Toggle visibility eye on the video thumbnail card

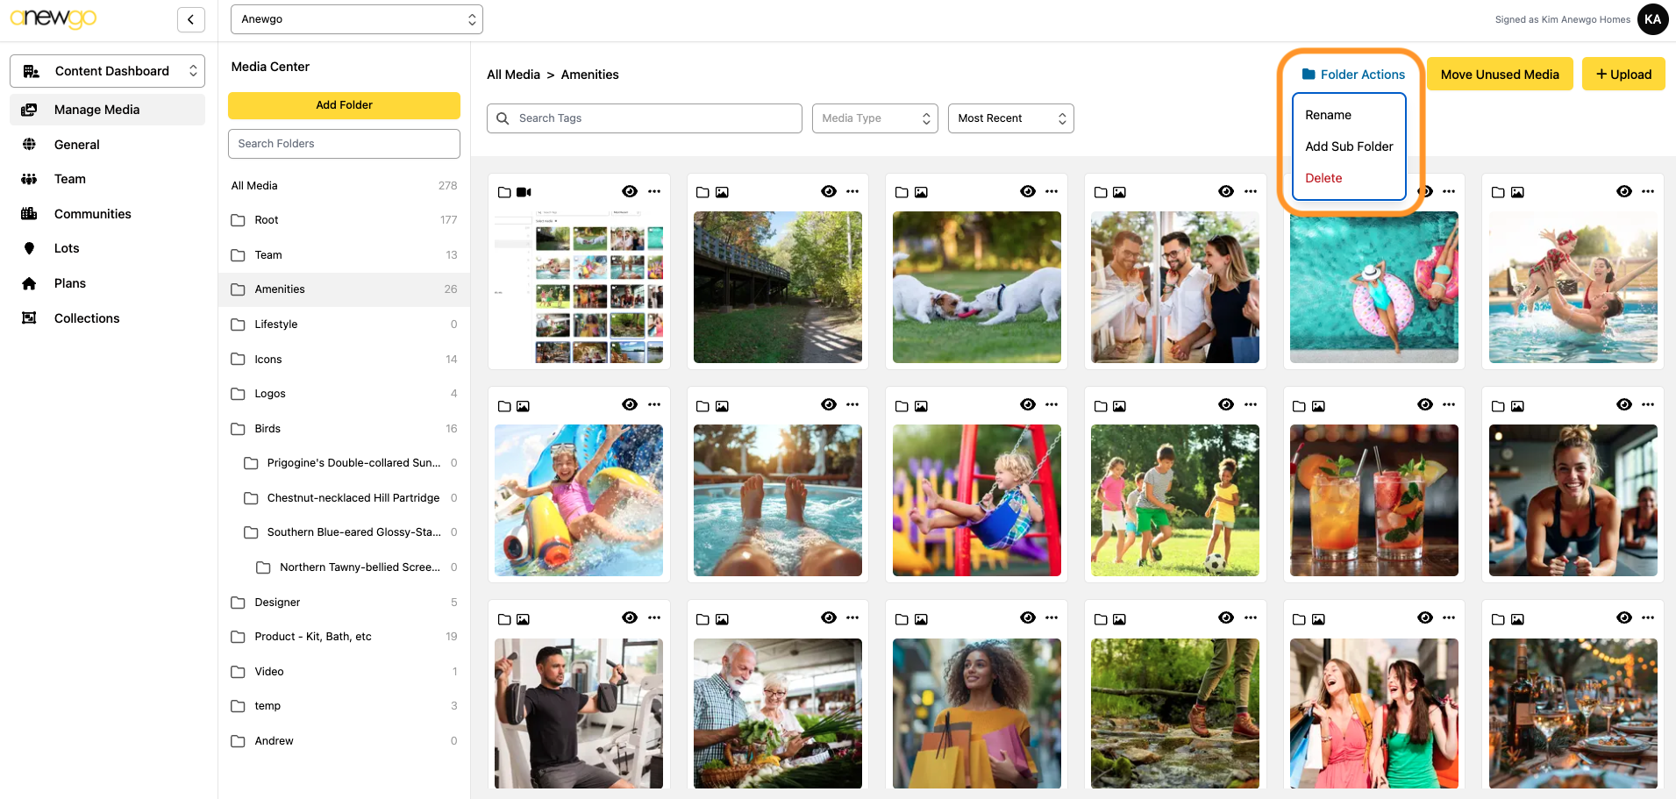tap(630, 191)
